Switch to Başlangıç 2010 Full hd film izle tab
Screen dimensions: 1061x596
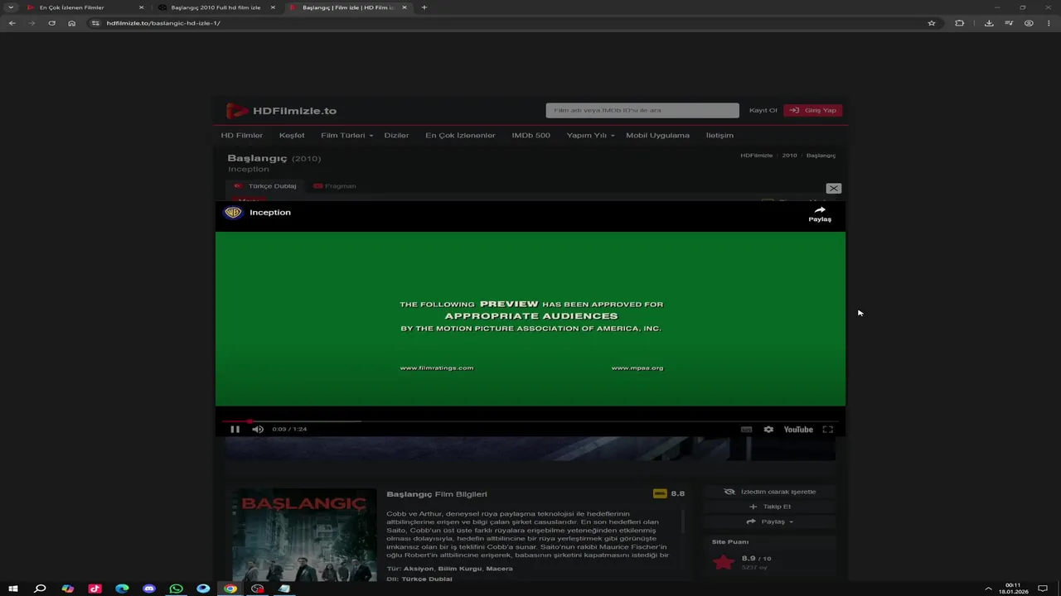click(216, 7)
